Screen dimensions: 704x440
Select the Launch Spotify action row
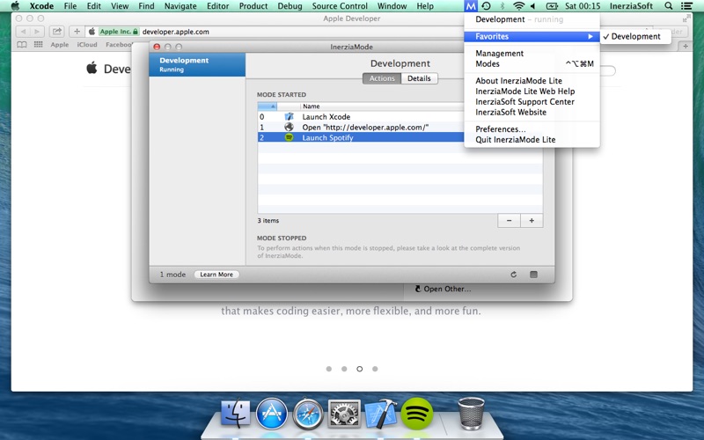[x=361, y=137]
